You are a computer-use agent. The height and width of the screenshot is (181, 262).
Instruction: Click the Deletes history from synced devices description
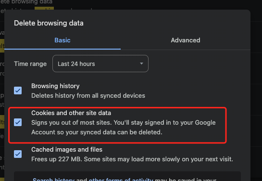pyautogui.click(x=88, y=96)
